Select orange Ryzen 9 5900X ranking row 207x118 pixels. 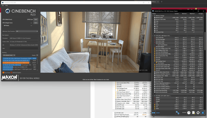(x=19, y=63)
